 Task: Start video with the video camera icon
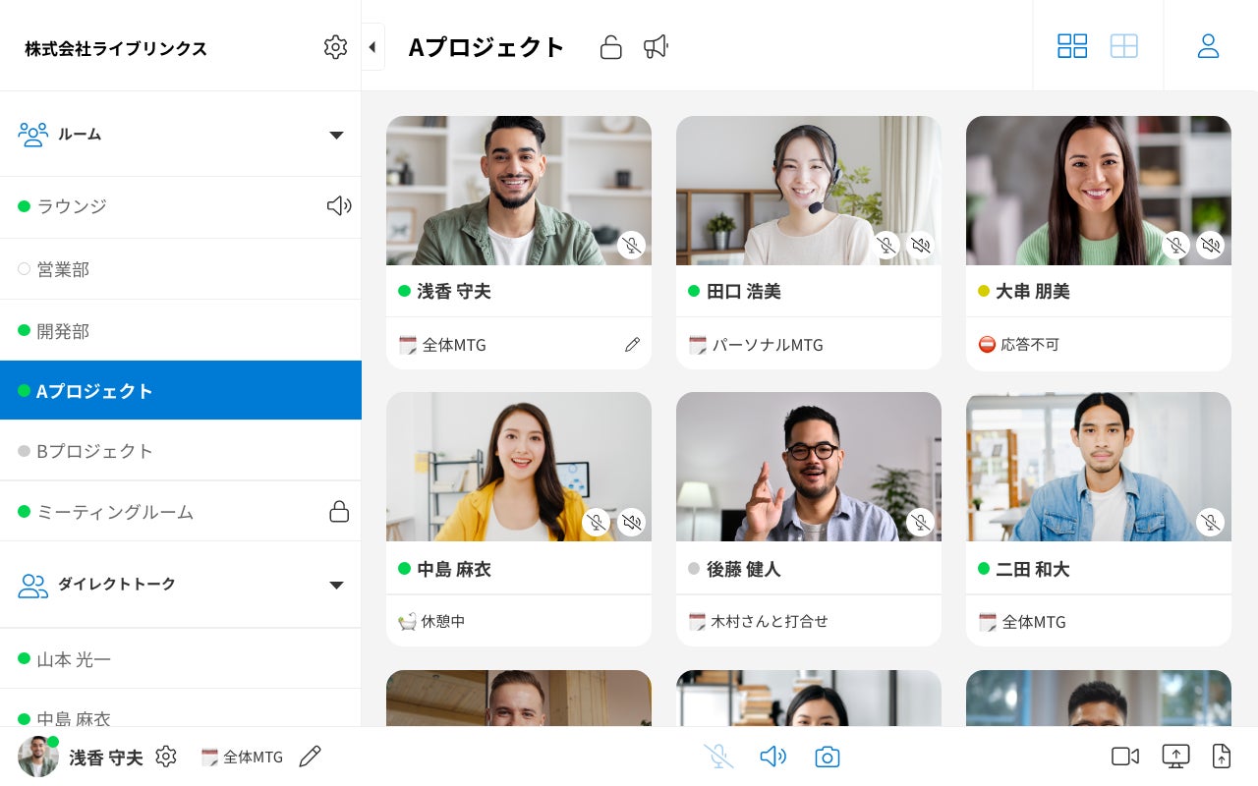tap(1125, 757)
